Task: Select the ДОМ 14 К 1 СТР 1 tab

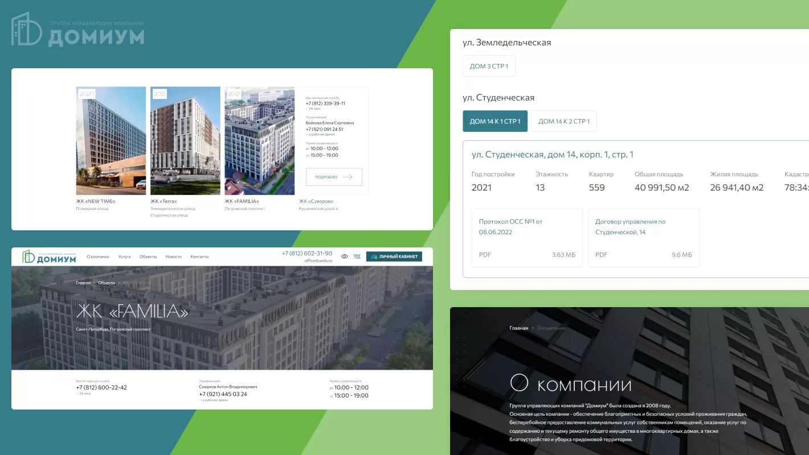Action: (495, 121)
